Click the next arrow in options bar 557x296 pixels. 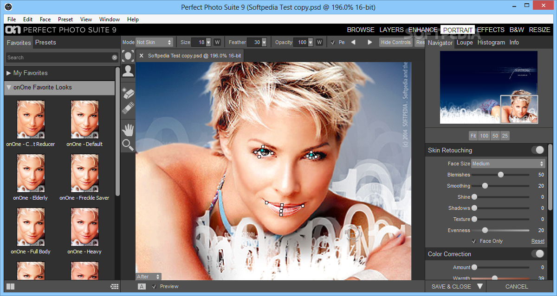(x=370, y=42)
